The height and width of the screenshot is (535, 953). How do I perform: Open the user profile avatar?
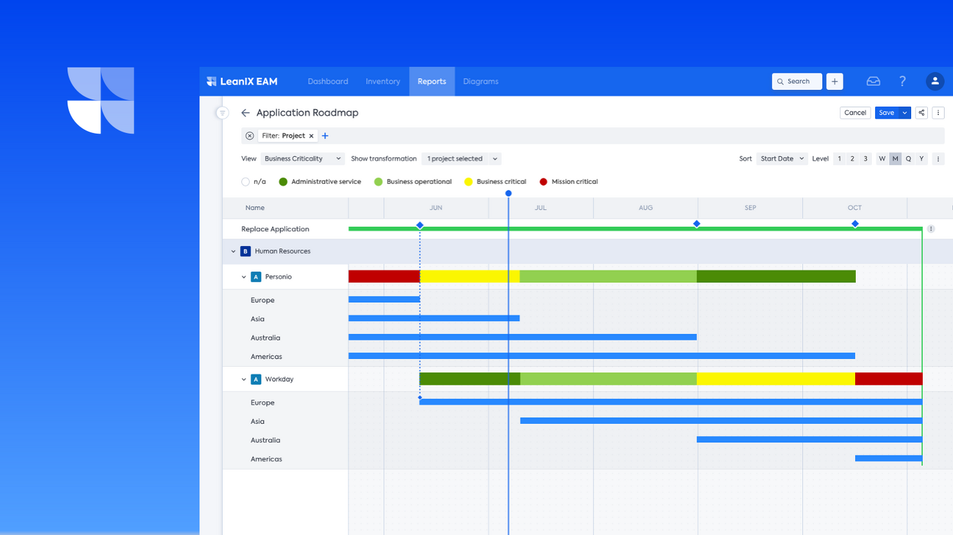[x=935, y=82]
